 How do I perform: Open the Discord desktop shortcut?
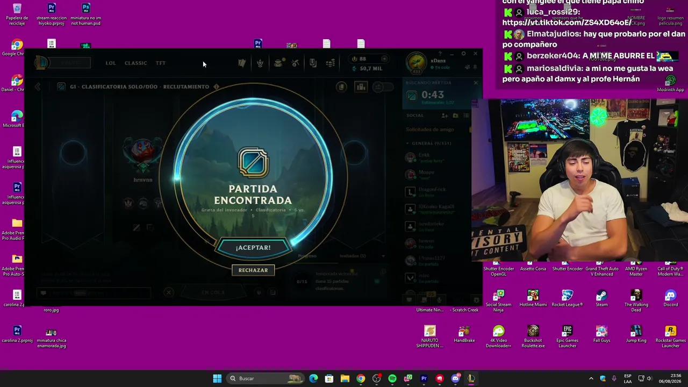670,298
